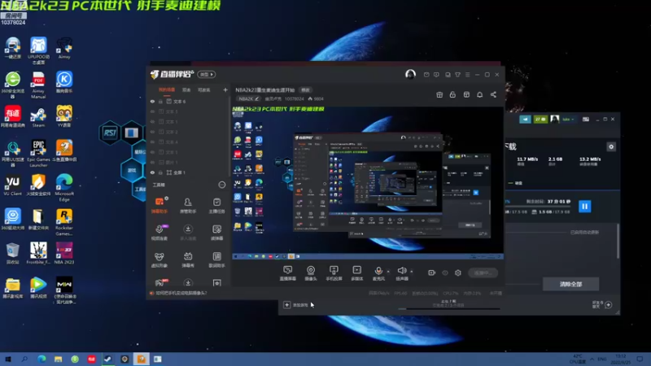Edit the NBA2K category tag
Image resolution: width=651 pixels, height=366 pixels.
(248, 98)
